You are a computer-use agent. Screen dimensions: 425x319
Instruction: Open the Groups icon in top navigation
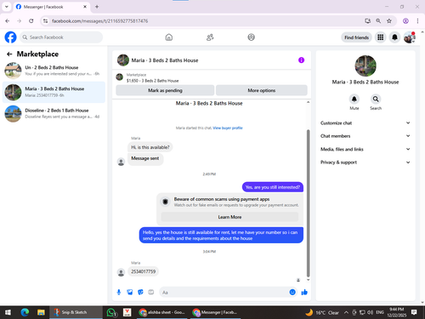(x=251, y=37)
